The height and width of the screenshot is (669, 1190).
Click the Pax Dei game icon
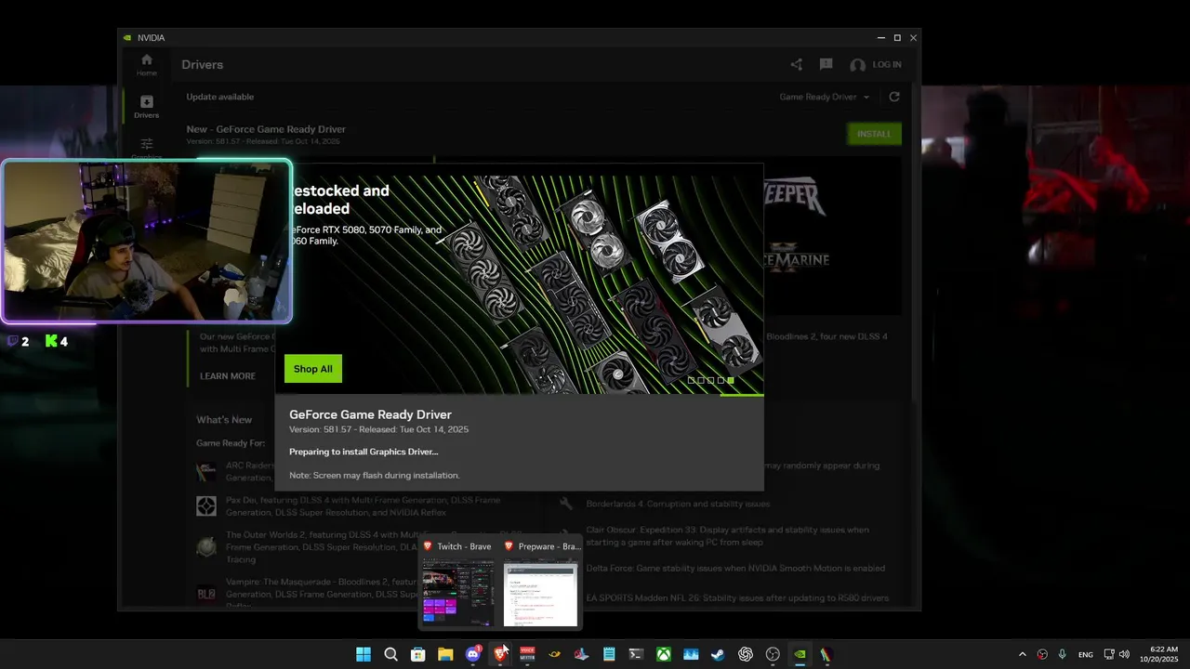(206, 506)
